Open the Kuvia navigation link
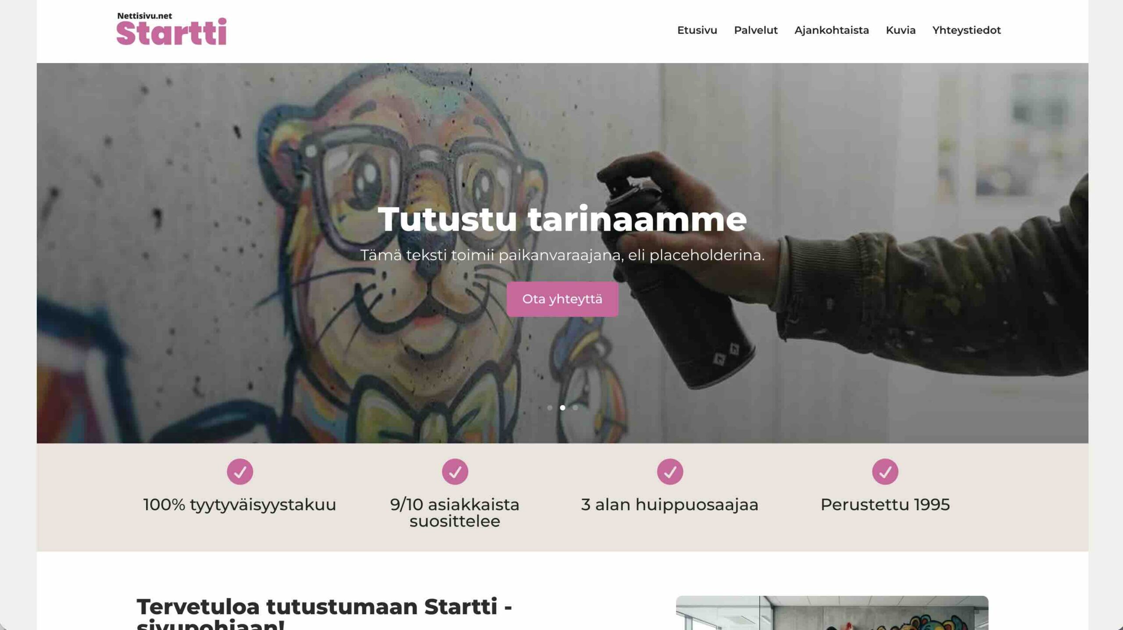 click(x=901, y=30)
